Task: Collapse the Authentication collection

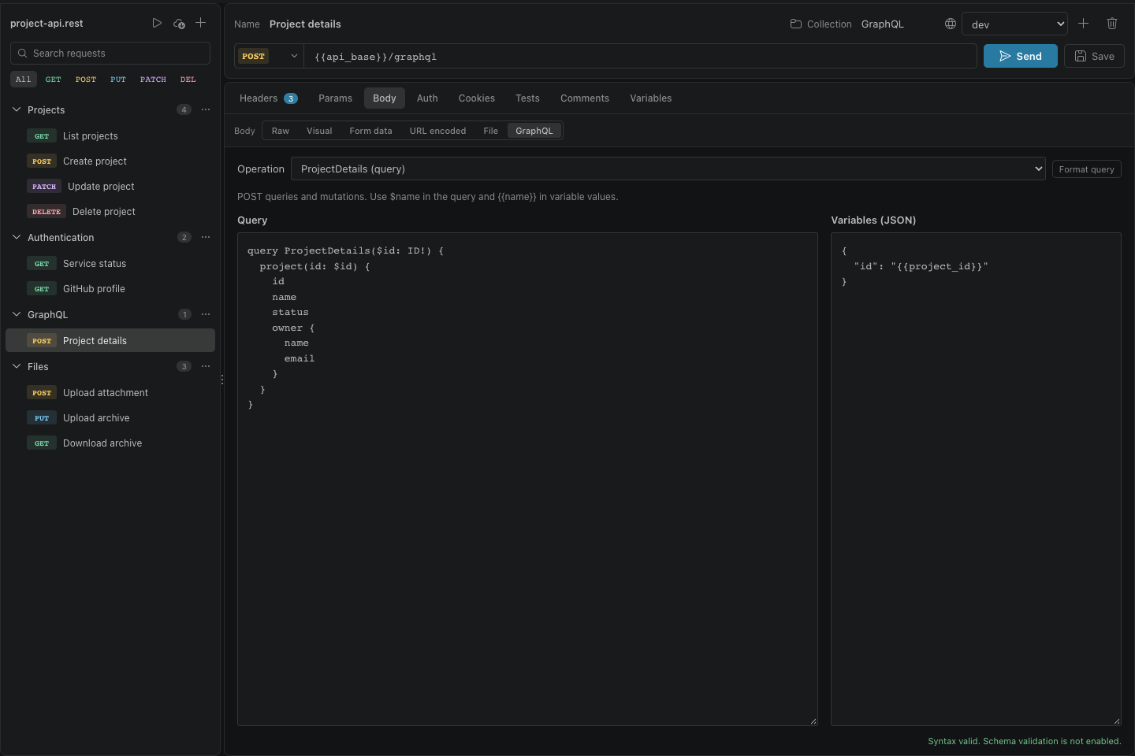Action: point(17,237)
